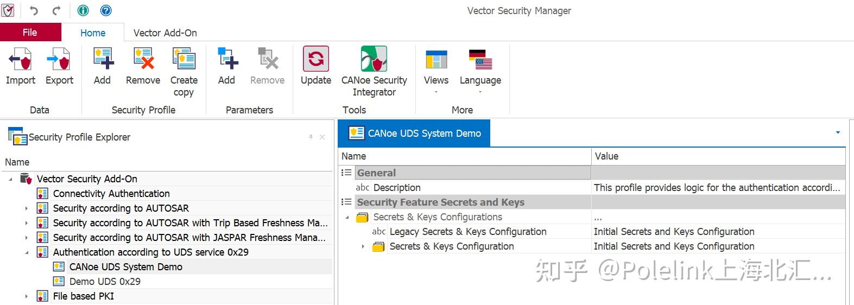
Task: Click the undo arrow in title bar
Action: point(34,10)
